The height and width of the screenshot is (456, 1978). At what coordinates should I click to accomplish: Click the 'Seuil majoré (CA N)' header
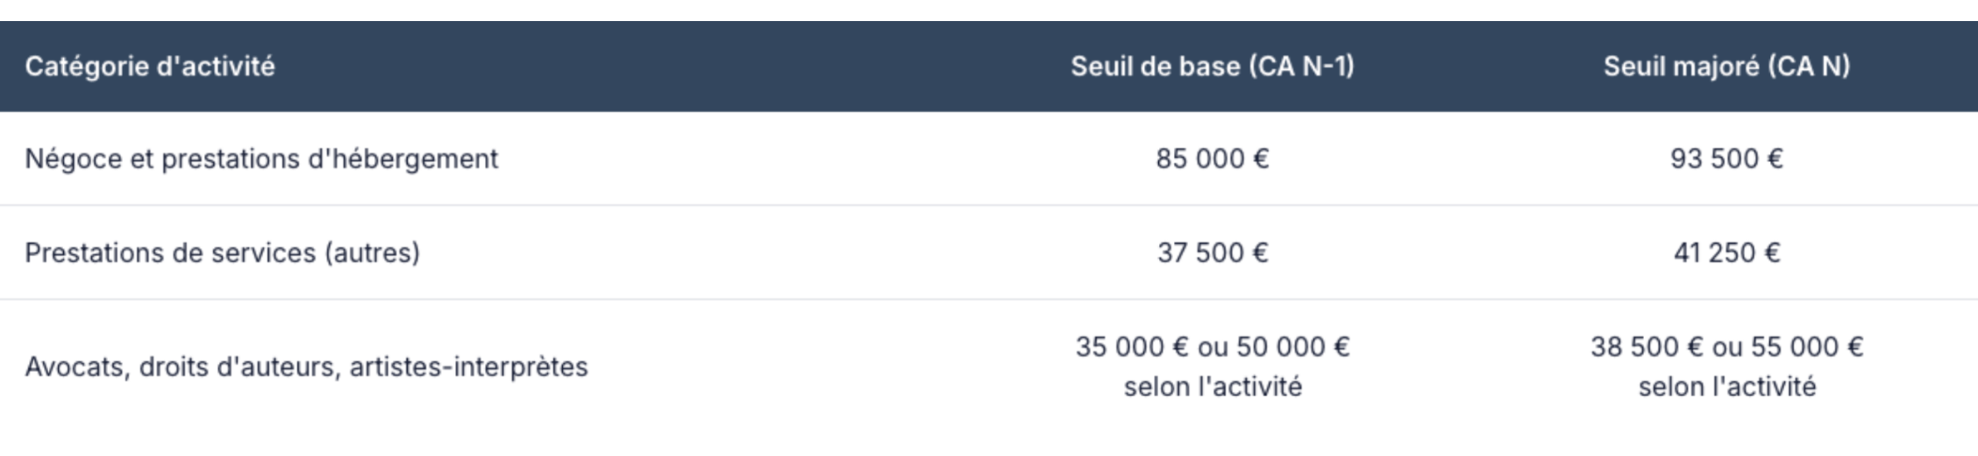[1726, 67]
